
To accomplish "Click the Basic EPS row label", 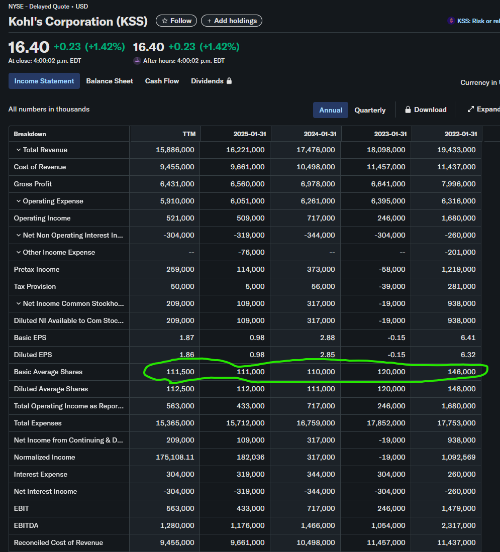I will click(30, 338).
